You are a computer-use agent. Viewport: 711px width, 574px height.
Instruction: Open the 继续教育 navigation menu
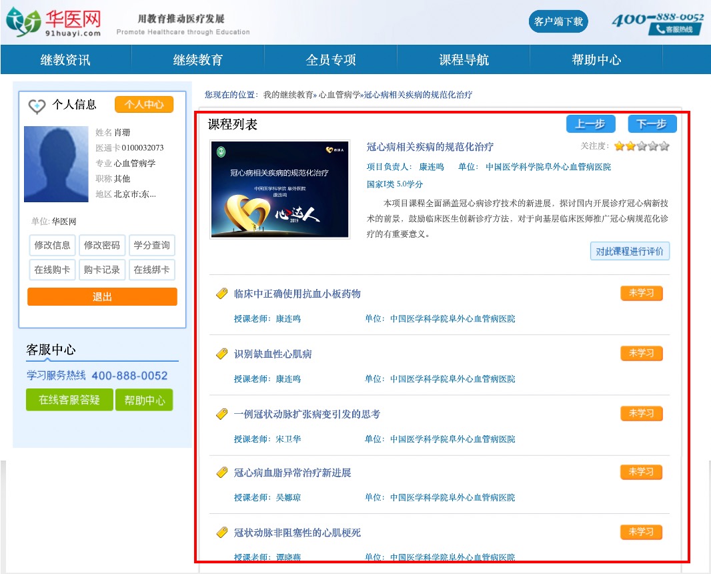tap(198, 60)
